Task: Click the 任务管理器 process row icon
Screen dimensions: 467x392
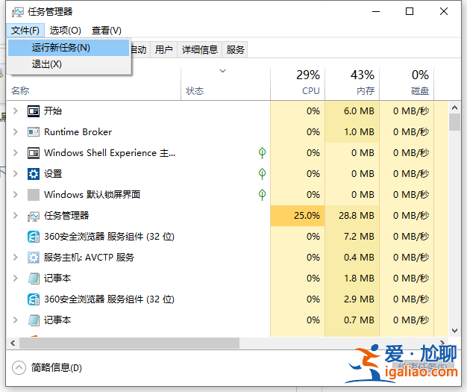Action: point(34,216)
